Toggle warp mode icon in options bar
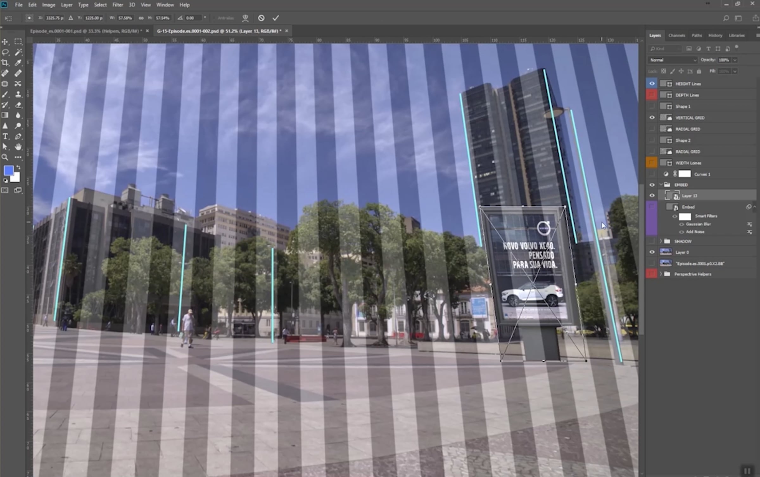 245,18
